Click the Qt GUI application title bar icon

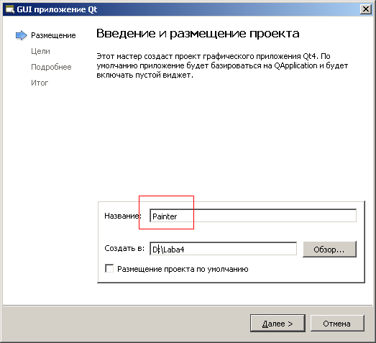10,9
